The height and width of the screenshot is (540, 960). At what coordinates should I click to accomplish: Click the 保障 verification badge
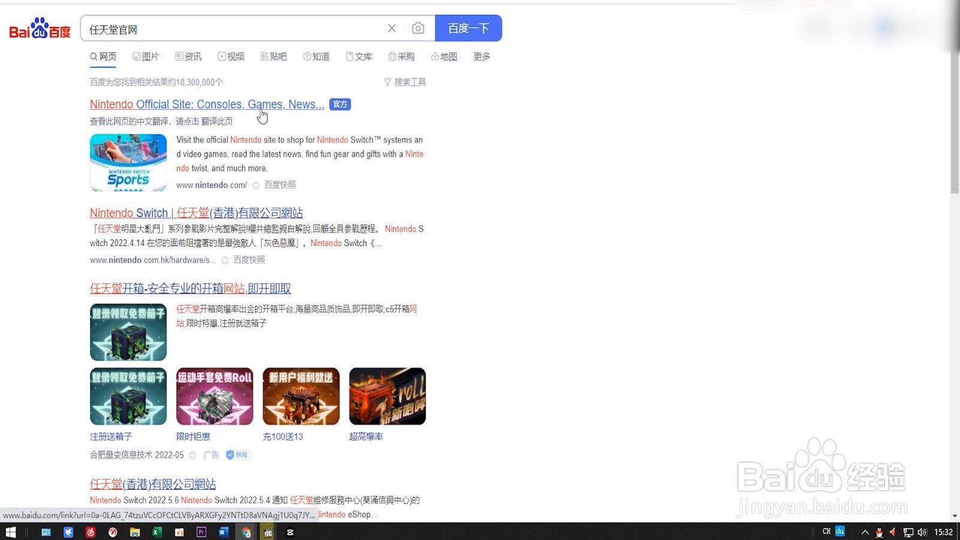pyautogui.click(x=237, y=455)
